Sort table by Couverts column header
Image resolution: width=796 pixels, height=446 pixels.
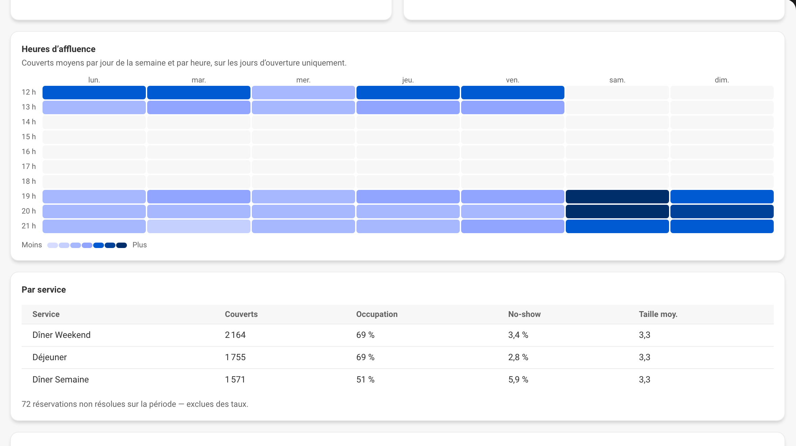pos(241,314)
